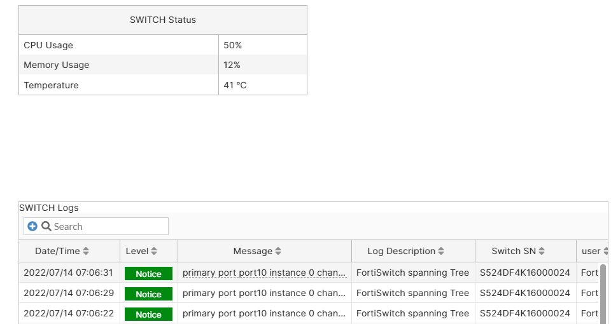Open the 07:06:31 log message text
The height and width of the screenshot is (324, 611).
coord(264,273)
